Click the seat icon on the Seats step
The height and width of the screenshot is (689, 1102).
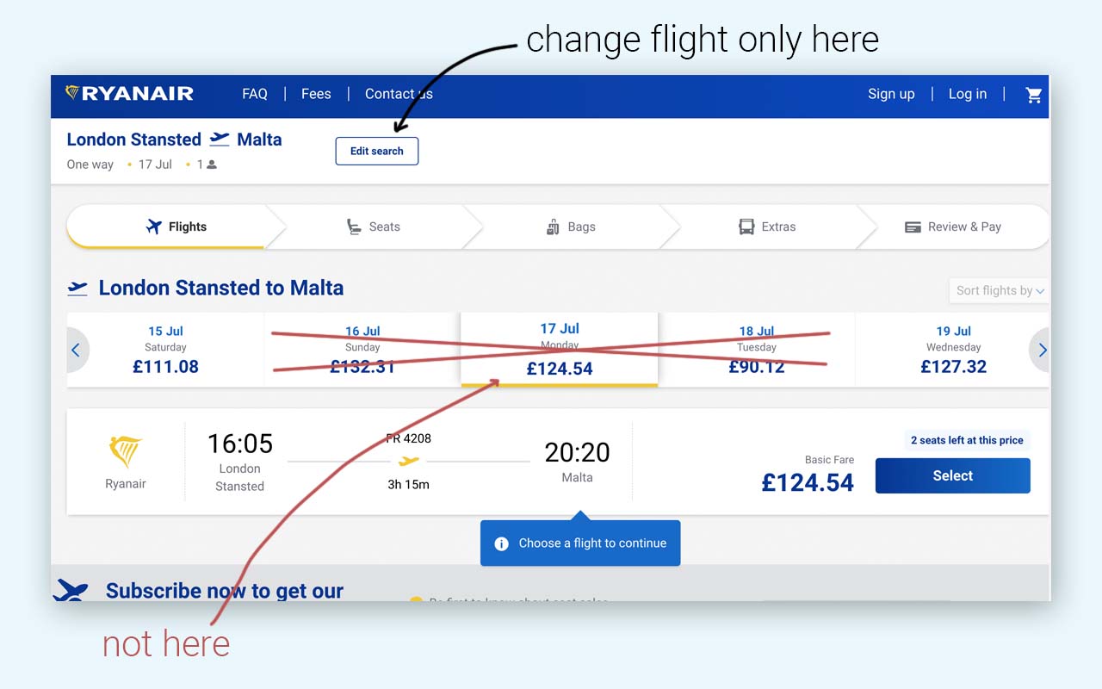click(x=354, y=227)
